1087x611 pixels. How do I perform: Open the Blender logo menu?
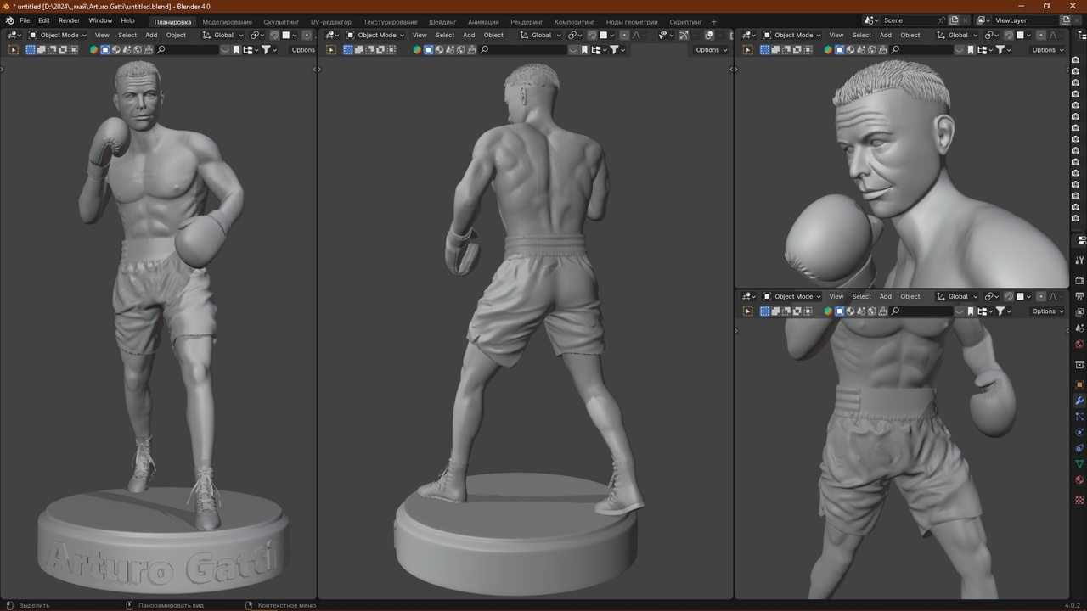9,20
